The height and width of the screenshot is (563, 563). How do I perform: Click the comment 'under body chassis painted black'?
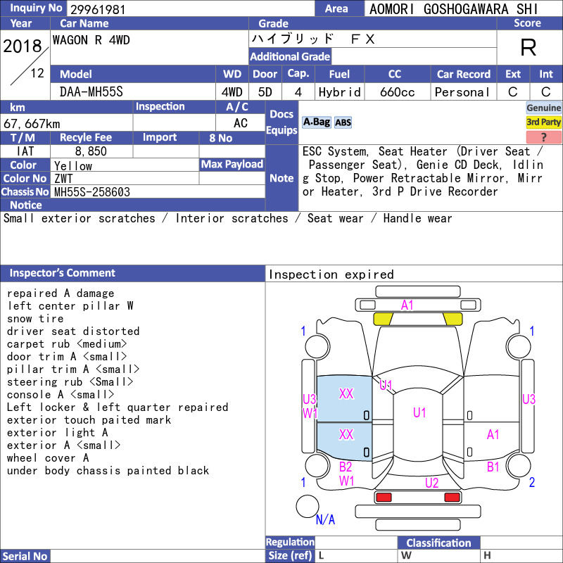tap(108, 471)
